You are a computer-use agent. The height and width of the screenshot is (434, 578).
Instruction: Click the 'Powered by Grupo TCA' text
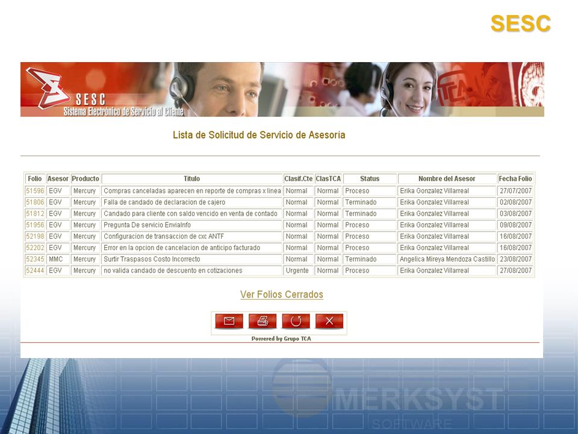point(281,338)
